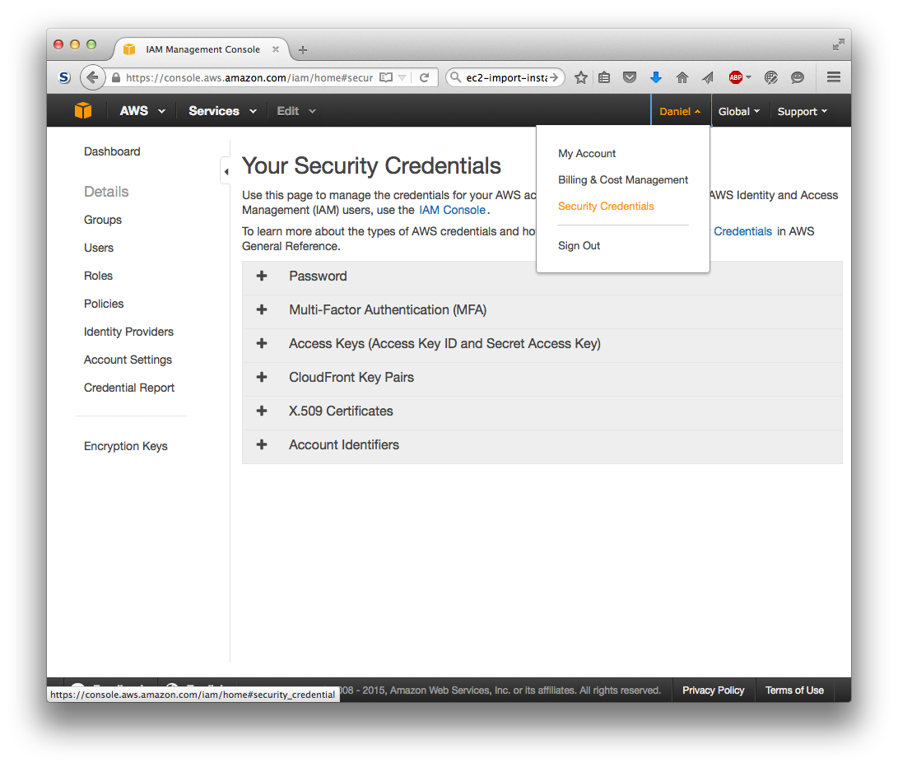Open Policies in the sidebar
Image resolution: width=898 pixels, height=767 pixels.
pyautogui.click(x=104, y=304)
